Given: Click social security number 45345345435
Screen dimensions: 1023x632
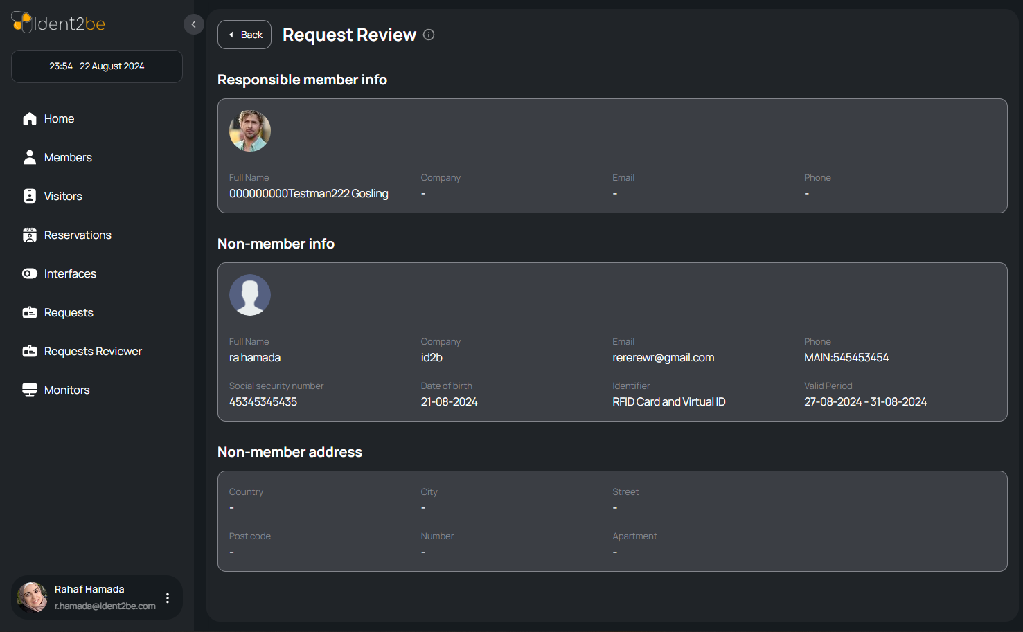Looking at the screenshot, I should coord(263,401).
